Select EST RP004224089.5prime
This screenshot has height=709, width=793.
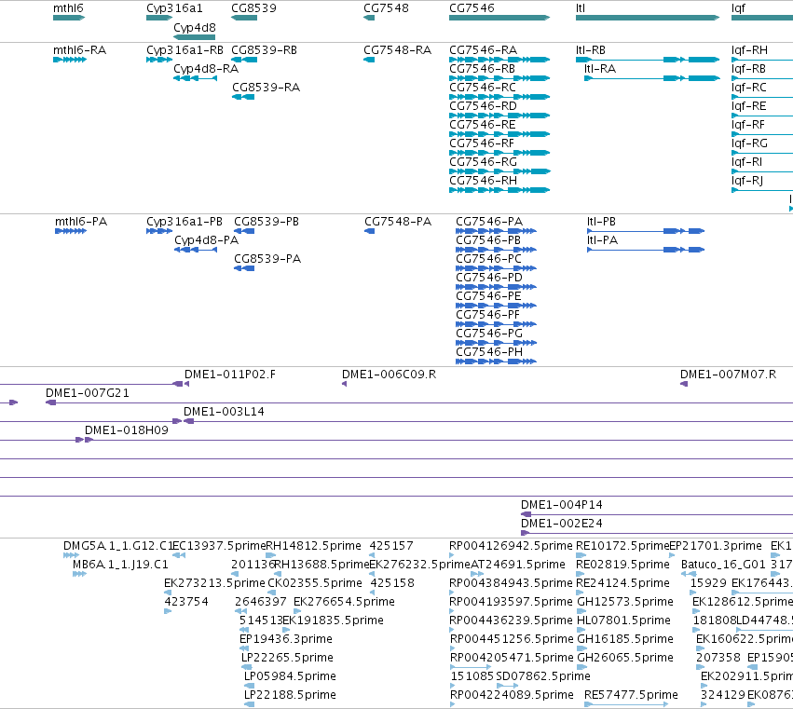[x=453, y=704]
